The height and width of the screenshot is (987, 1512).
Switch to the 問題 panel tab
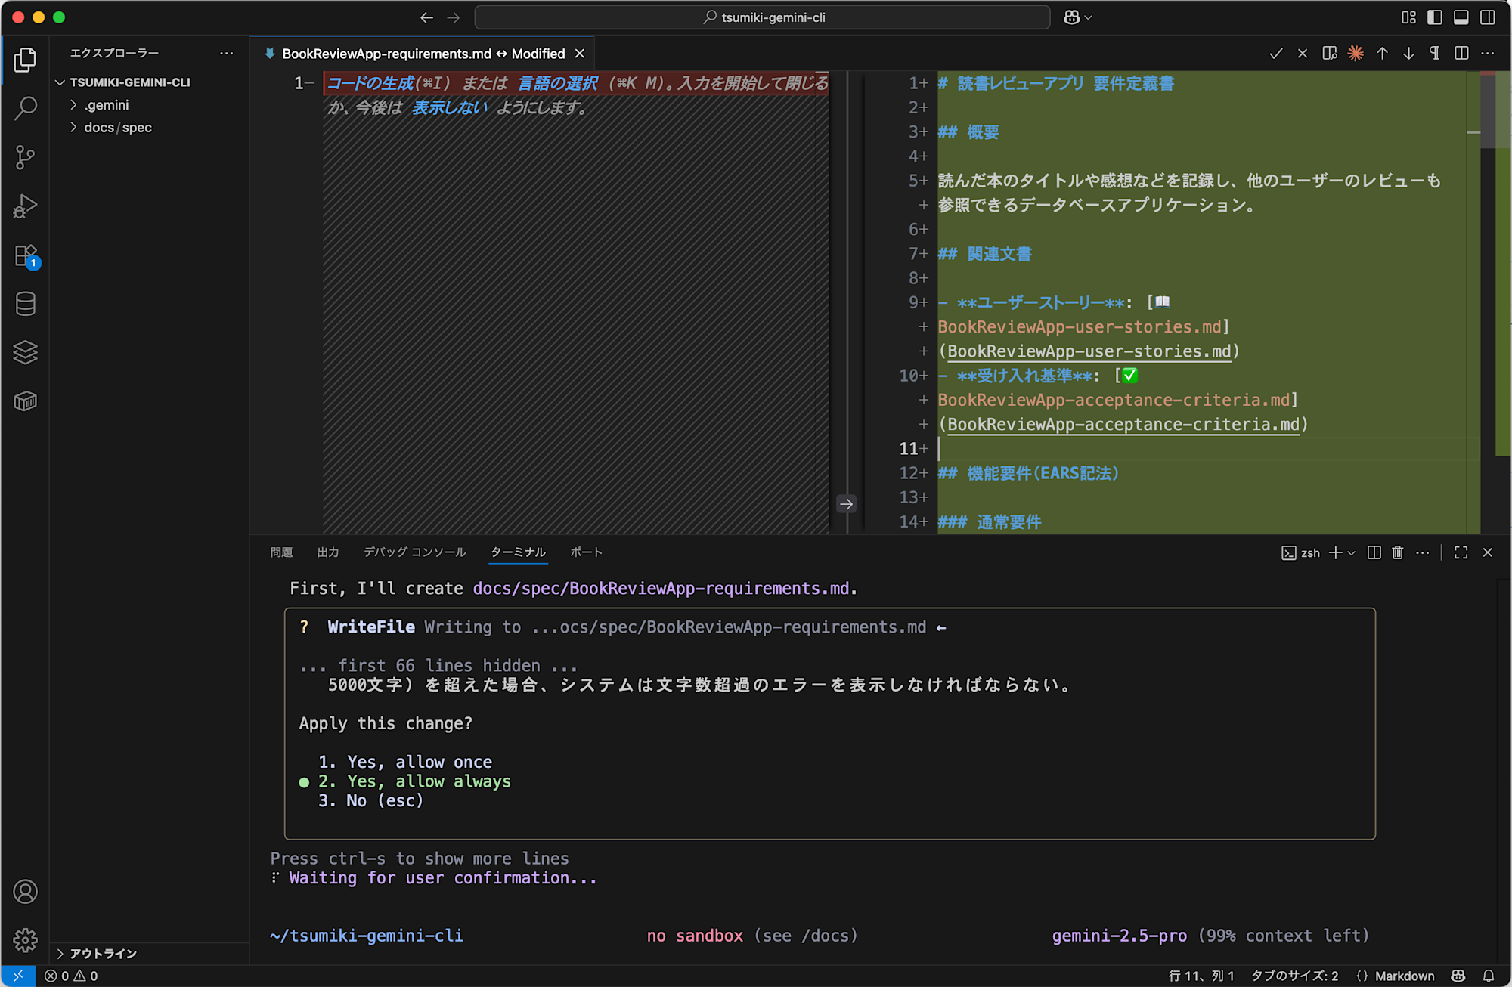coord(281,552)
